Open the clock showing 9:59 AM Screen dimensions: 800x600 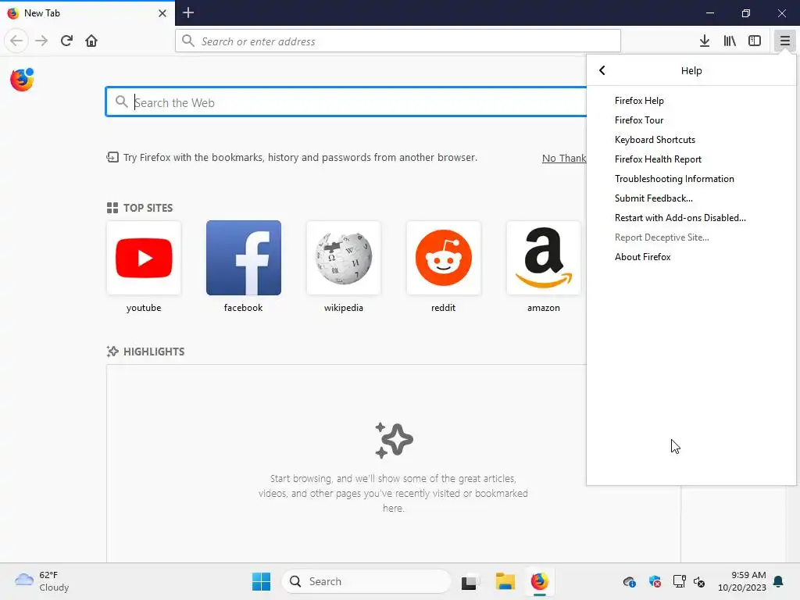click(742, 581)
